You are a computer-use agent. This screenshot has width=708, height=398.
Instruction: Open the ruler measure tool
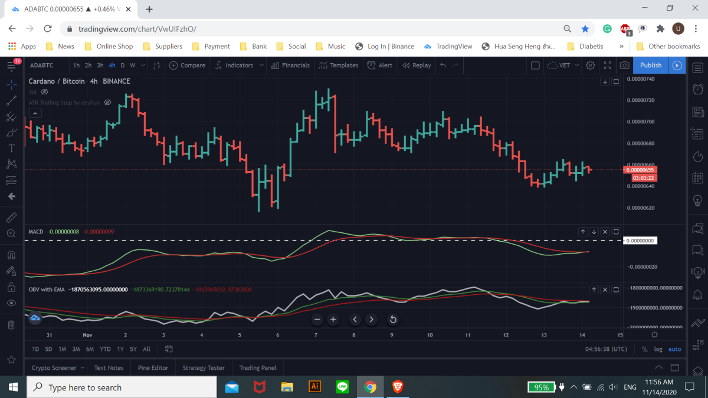coord(11,218)
